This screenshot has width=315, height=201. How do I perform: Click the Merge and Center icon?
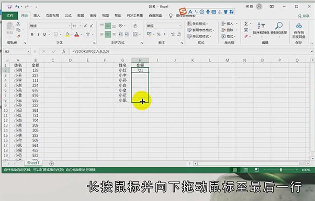point(136,34)
